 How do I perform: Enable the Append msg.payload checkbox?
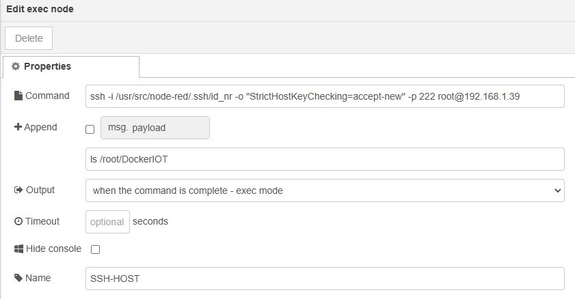[x=90, y=129]
